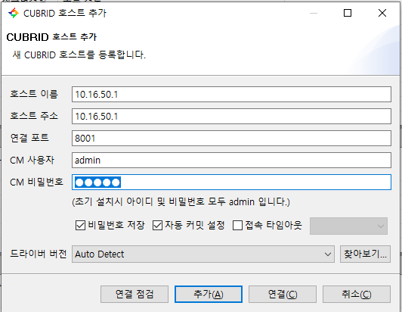Close the CUBRID 호스트 추가 dialog
The height and width of the screenshot is (312, 402).
(382, 13)
